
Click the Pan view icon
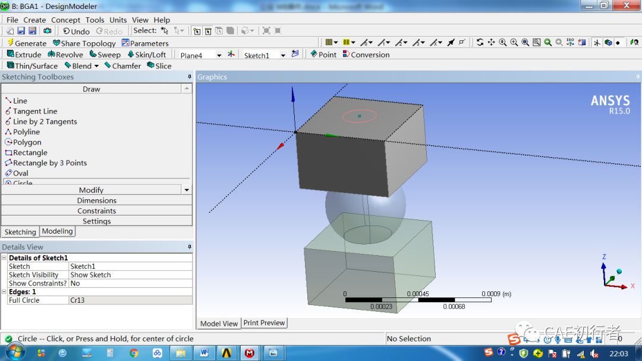point(492,42)
